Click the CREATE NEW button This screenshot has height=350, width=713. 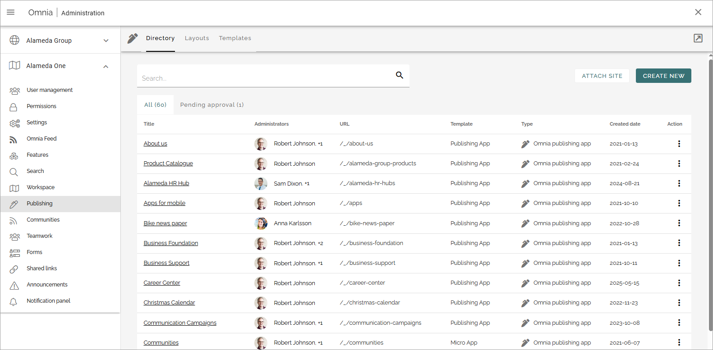click(663, 76)
